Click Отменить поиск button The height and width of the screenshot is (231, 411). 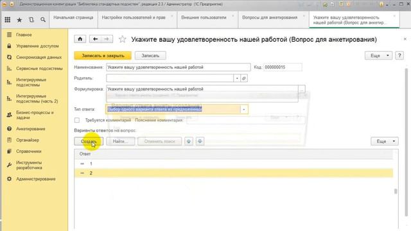click(x=160, y=141)
